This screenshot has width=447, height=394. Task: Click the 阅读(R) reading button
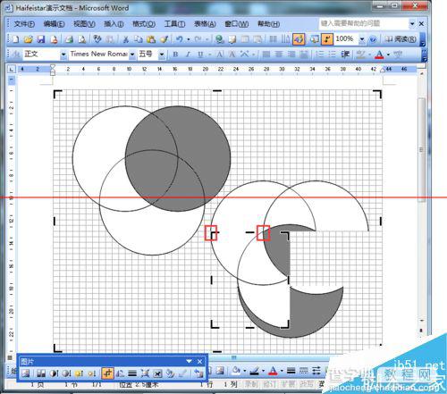click(401, 39)
